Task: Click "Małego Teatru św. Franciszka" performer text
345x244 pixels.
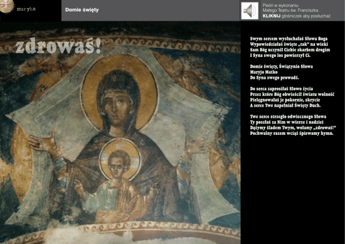Action: click(291, 10)
